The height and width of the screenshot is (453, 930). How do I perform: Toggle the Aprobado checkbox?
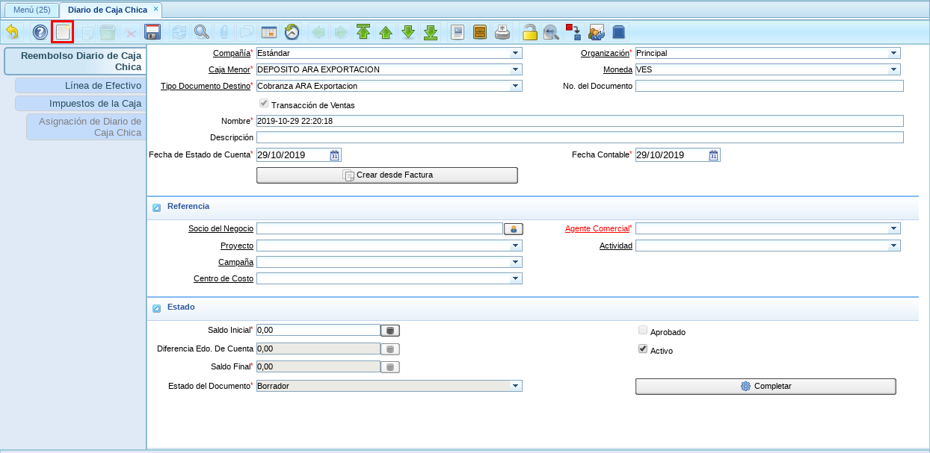(x=643, y=331)
